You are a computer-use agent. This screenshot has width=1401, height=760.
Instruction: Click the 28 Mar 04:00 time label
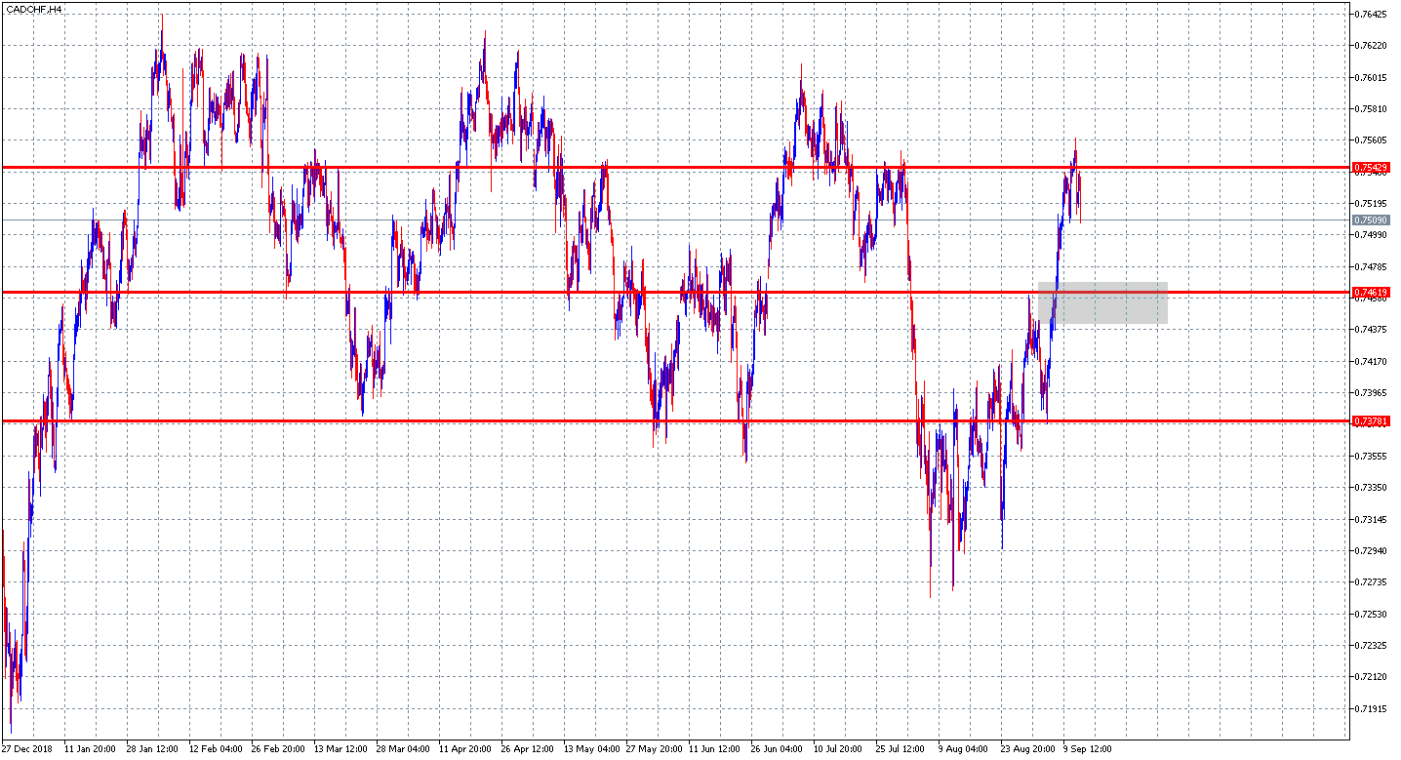[x=403, y=750]
